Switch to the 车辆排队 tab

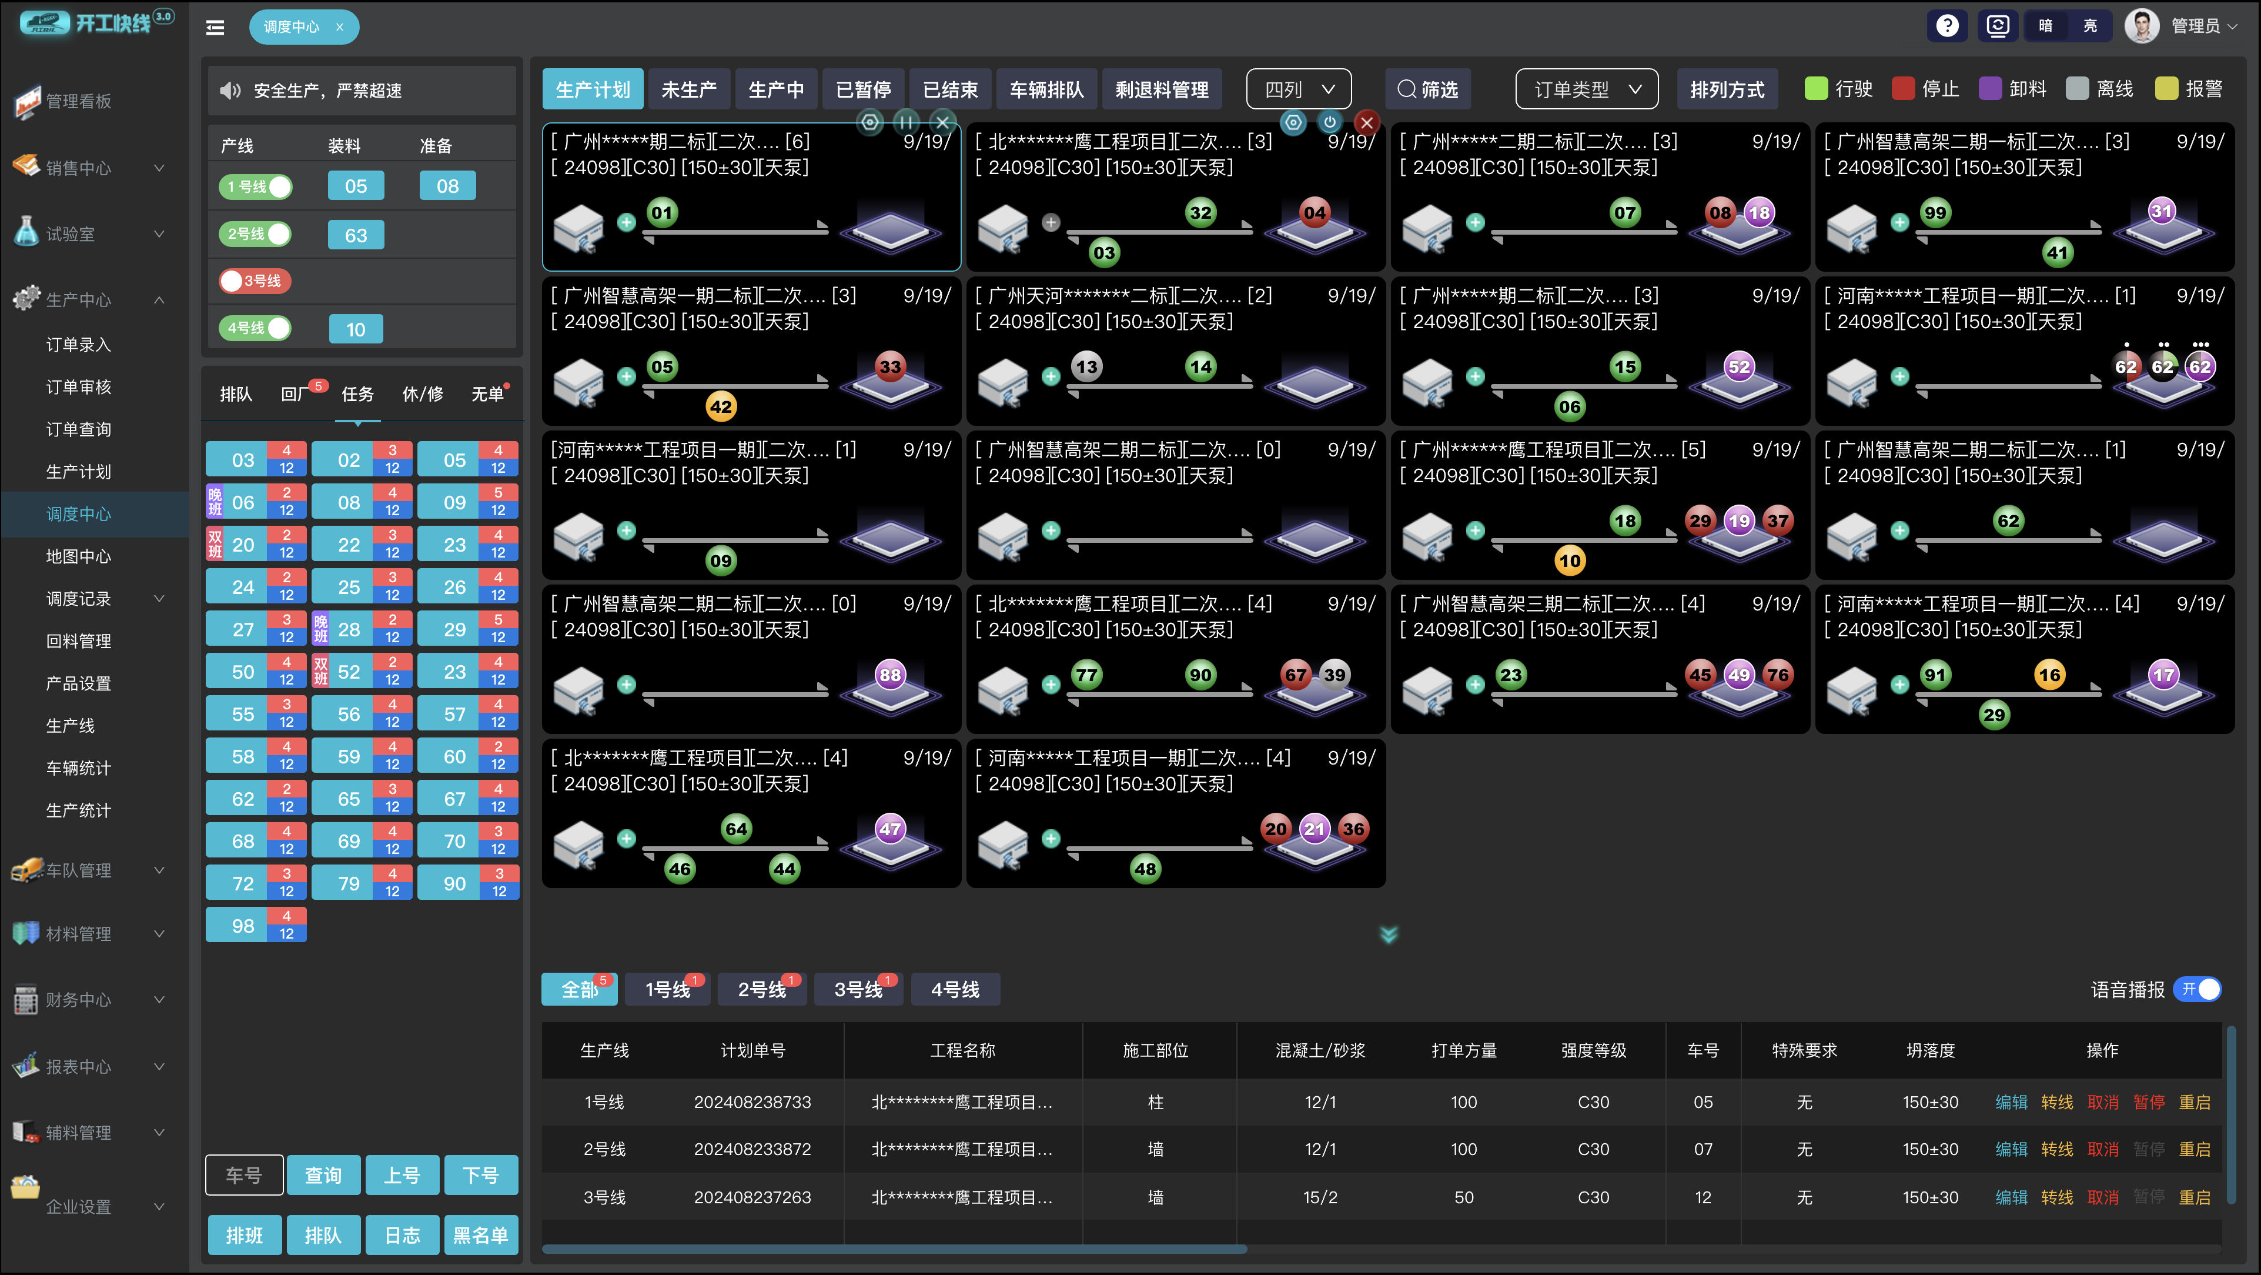point(1046,89)
